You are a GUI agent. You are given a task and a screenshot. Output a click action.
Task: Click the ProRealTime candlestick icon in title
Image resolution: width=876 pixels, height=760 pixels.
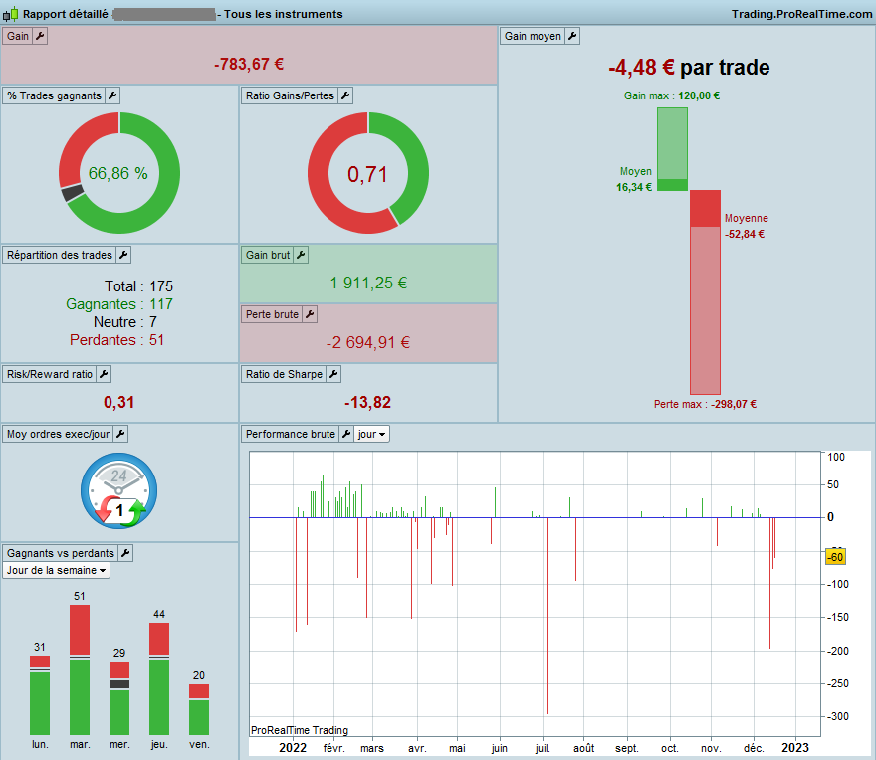pyautogui.click(x=10, y=15)
